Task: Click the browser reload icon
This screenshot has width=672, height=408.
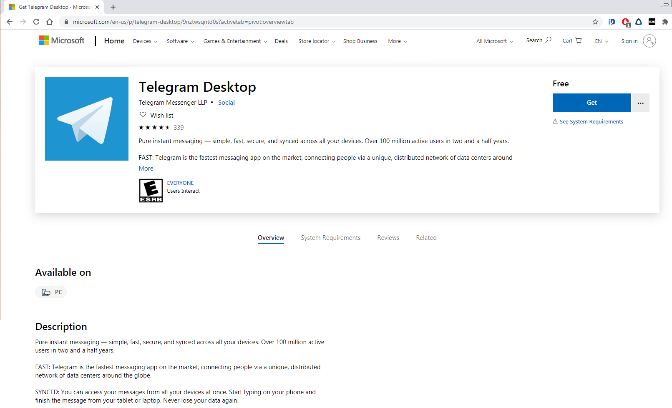Action: pos(36,22)
